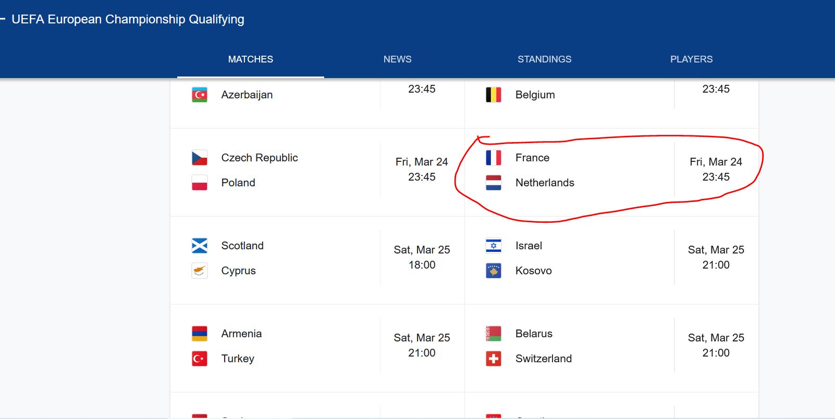Open the Poland team link
The width and height of the screenshot is (835, 419).
(238, 183)
